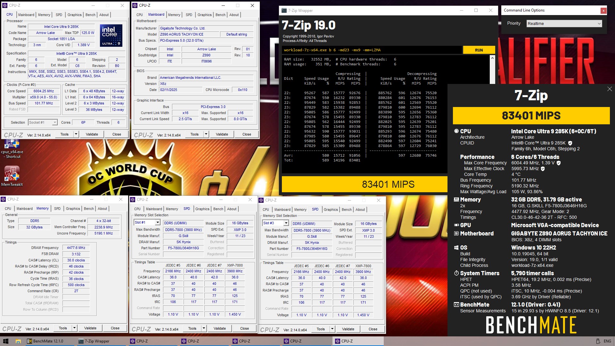Expand Tools dropdown arrow in Memory window
This screenshot has height=346, width=615.
[74, 328]
